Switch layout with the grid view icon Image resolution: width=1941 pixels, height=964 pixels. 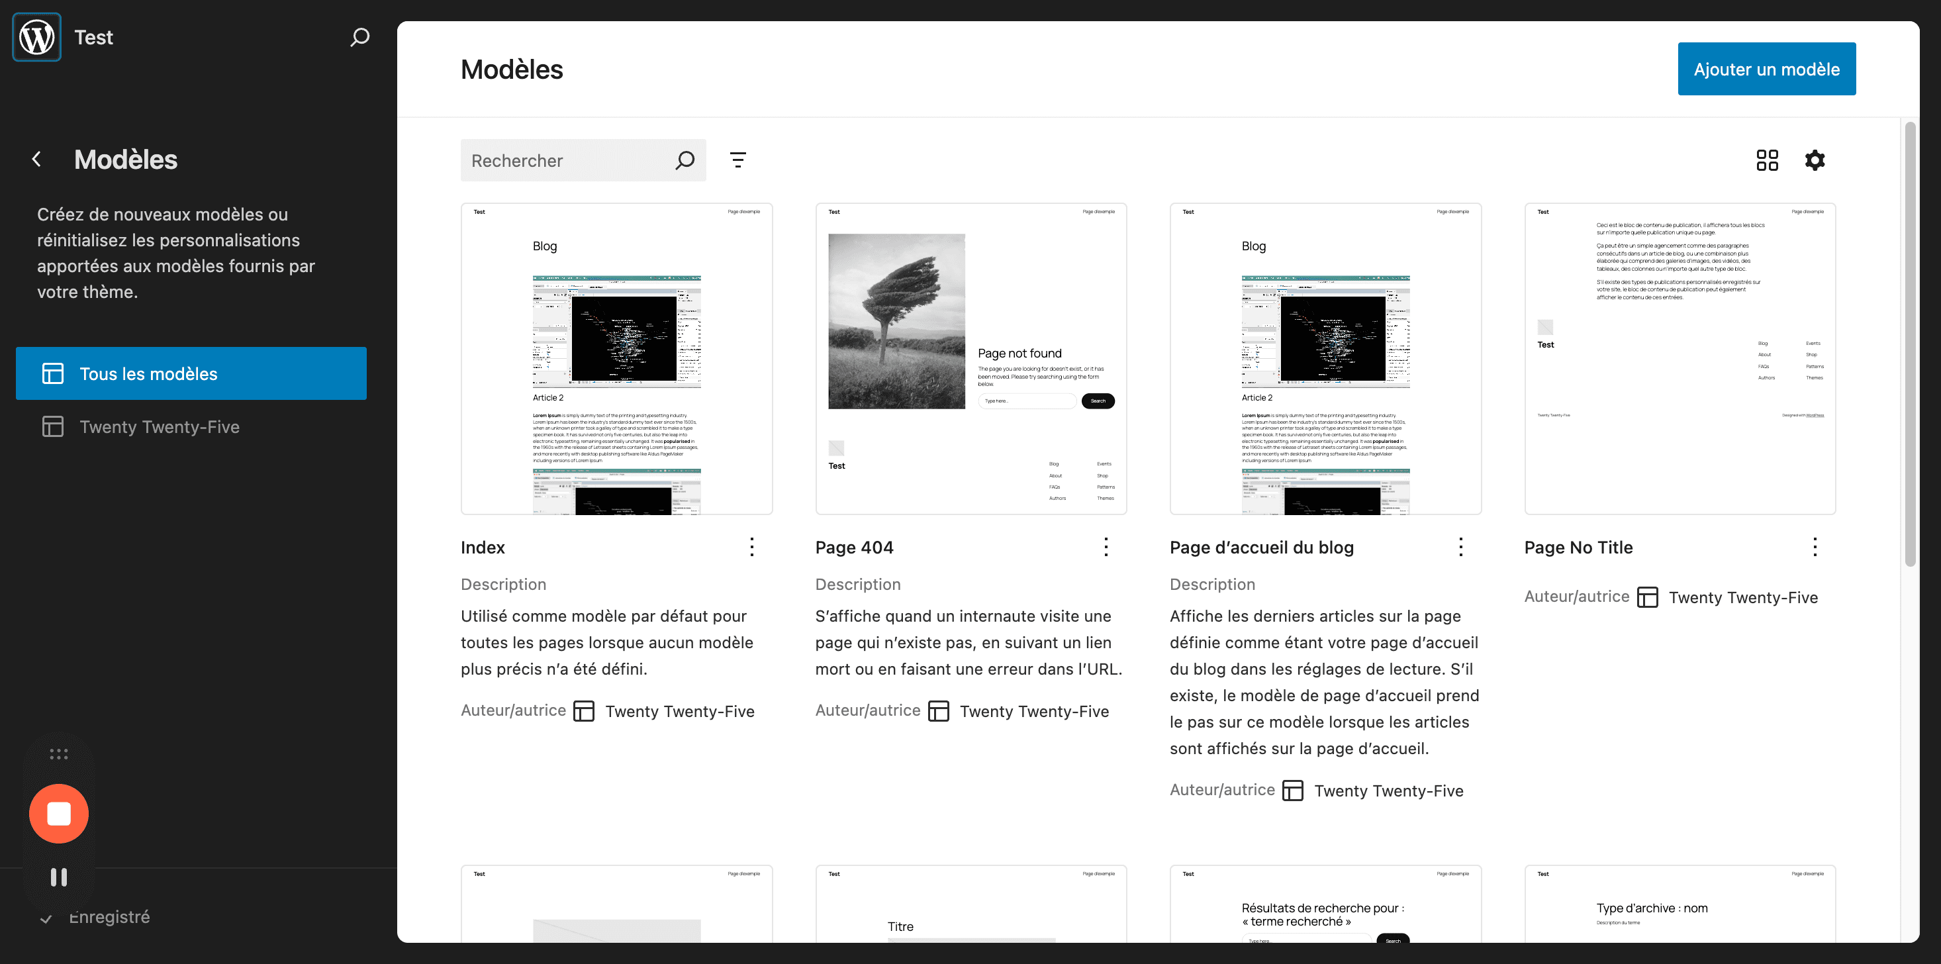[x=1767, y=160]
